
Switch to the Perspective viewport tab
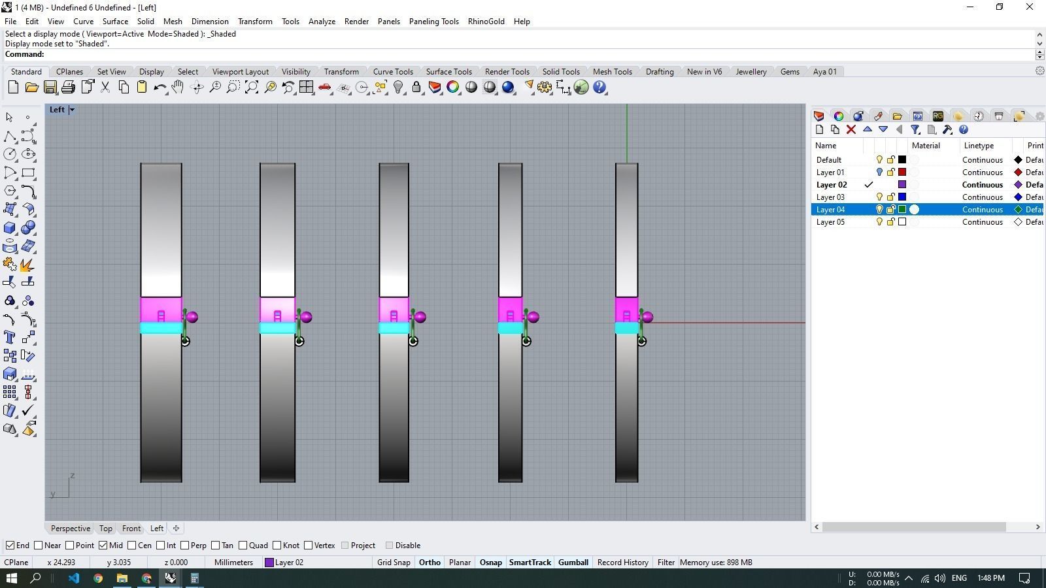click(x=71, y=529)
